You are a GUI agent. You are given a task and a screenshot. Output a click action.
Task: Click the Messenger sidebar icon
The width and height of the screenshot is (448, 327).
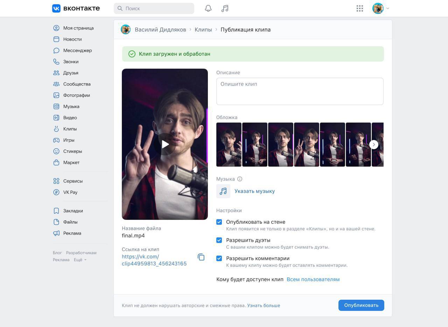pos(56,50)
